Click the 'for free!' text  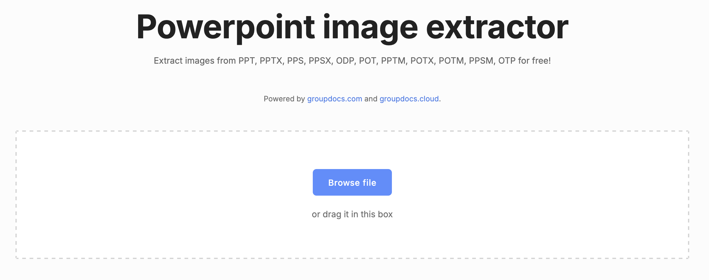point(534,61)
